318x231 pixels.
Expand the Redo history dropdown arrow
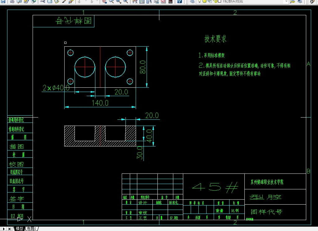pos(97,2)
